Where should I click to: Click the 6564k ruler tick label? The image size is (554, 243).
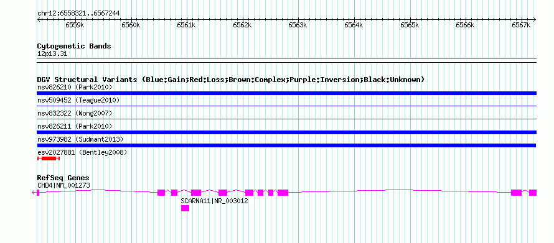point(354,25)
